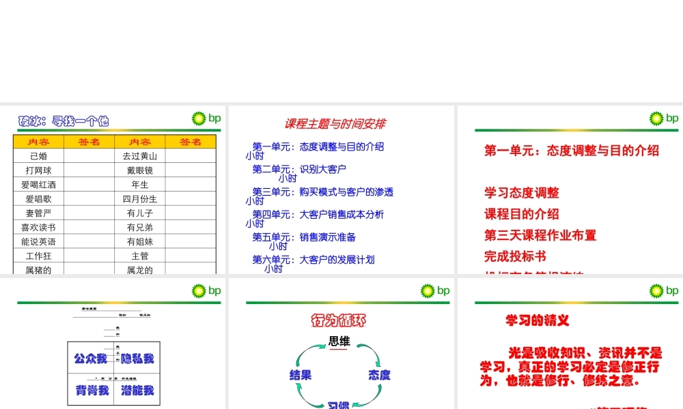Click table cell 有兄弟
The height and width of the screenshot is (409, 683).
(x=140, y=227)
